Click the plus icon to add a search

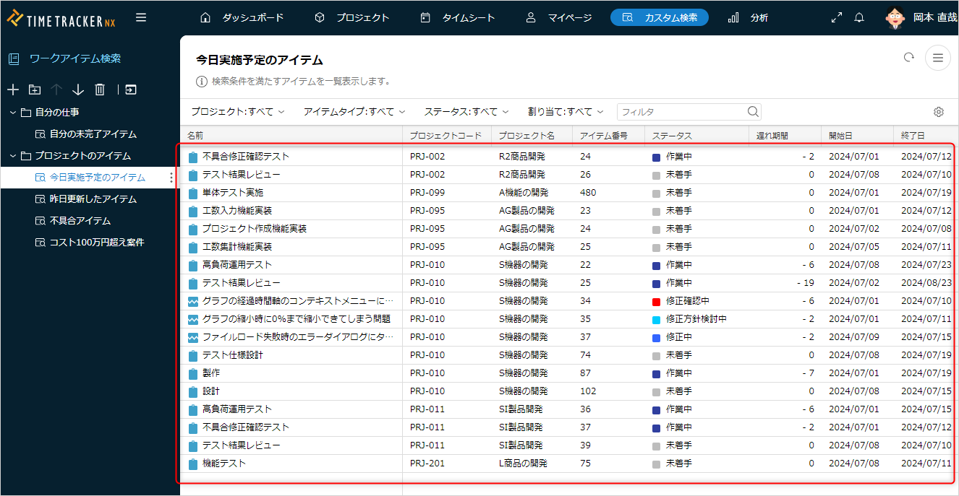click(13, 90)
